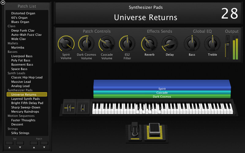Choose the Marimba patch from the list
The height and width of the screenshot is (153, 245).
click(x=18, y=47)
